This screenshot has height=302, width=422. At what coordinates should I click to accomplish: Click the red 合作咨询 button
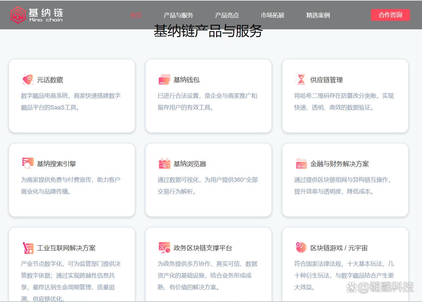(x=390, y=15)
